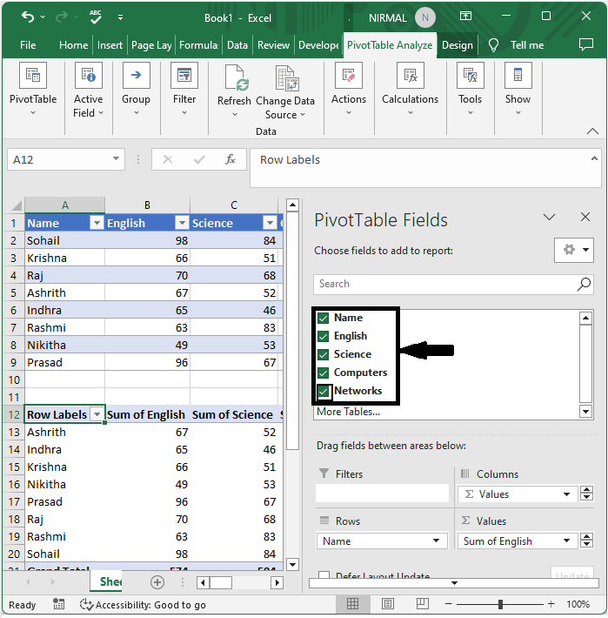Open the Sum of English dropdown
Viewport: 608px width, 618px height.
coord(566,541)
